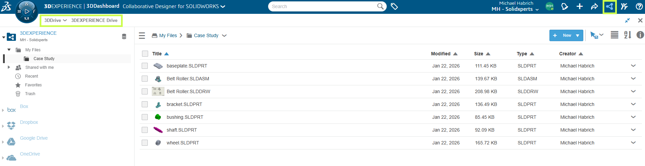Select the Case Study folder in tree

coord(44,59)
